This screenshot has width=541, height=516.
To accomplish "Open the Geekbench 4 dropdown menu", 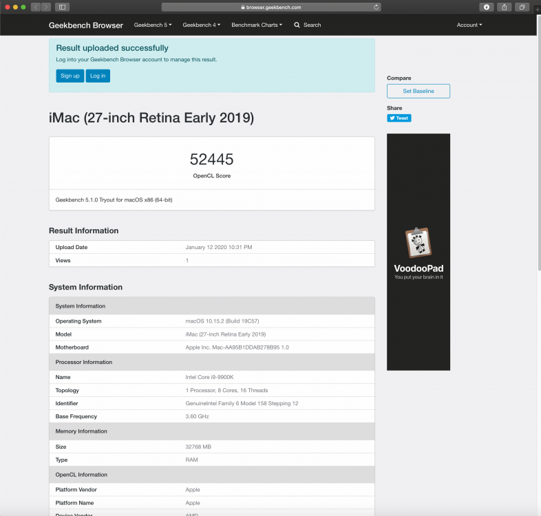I will coord(201,25).
